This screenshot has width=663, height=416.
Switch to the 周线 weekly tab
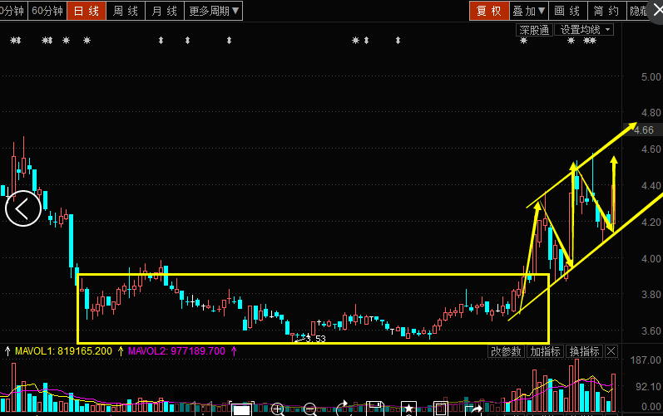tap(125, 11)
